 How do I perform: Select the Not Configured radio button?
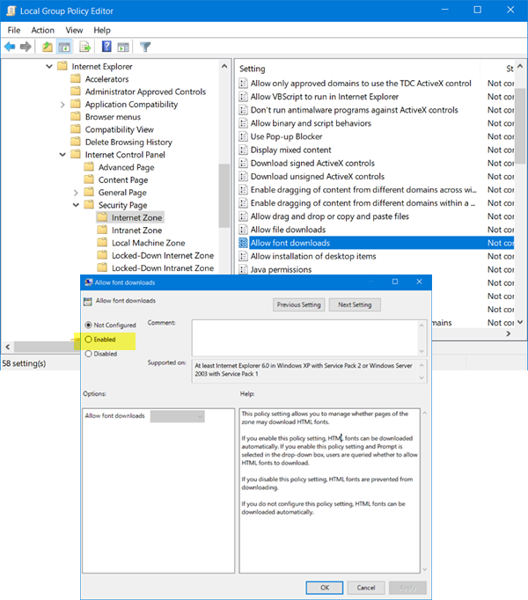tap(89, 325)
